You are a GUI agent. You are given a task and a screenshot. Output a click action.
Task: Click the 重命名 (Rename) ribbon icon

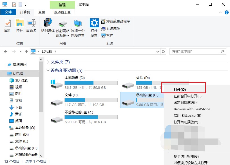(31, 26)
